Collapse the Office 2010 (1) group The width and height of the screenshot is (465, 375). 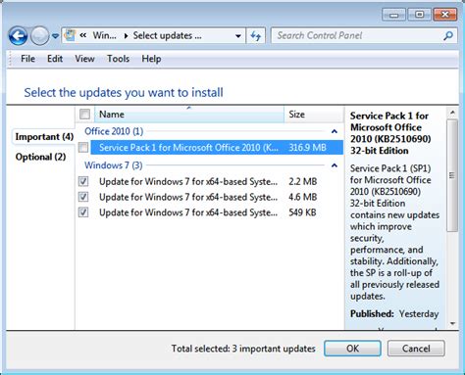click(x=334, y=131)
